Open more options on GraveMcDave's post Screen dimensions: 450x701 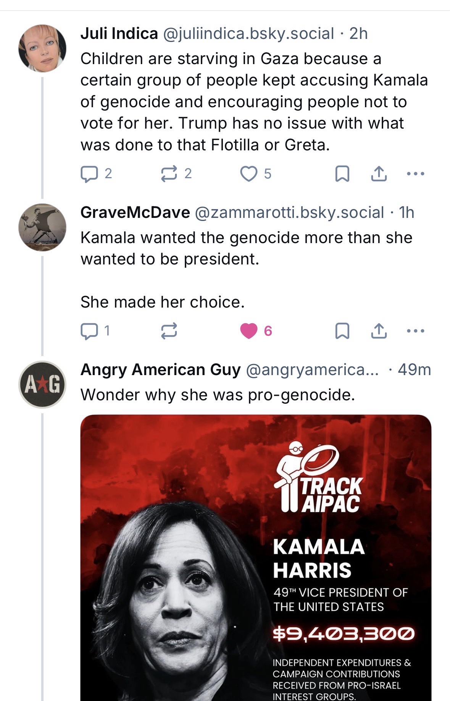click(x=415, y=331)
